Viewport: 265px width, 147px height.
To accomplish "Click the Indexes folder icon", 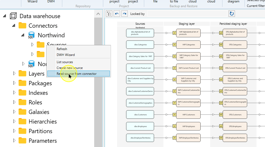I will (x=22, y=93).
